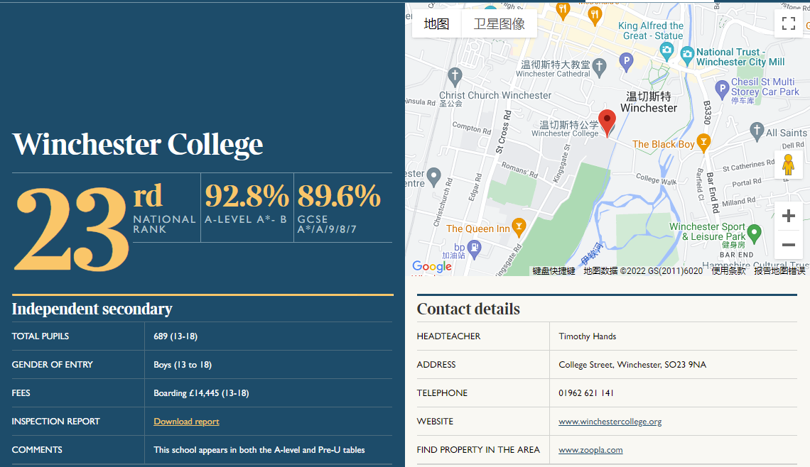Click the 温切斯特 Winchester city label
Viewport: 810px width, 467px height.
pyautogui.click(x=648, y=102)
